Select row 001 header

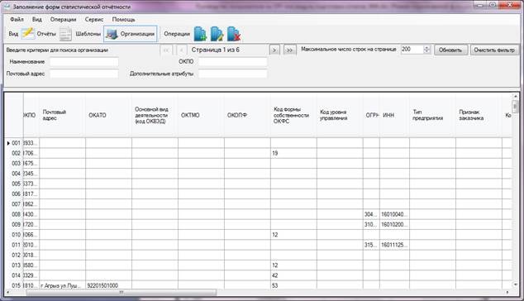tap(14, 143)
